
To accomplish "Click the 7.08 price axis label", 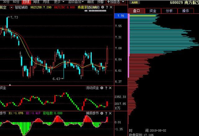I will (x=118, y=48).
